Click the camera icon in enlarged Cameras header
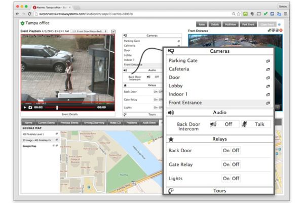 coord(171,51)
